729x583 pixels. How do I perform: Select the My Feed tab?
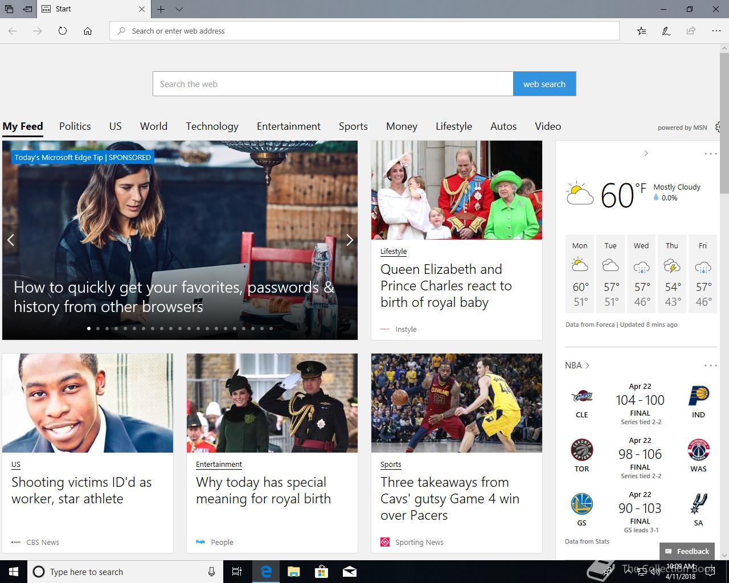point(23,126)
